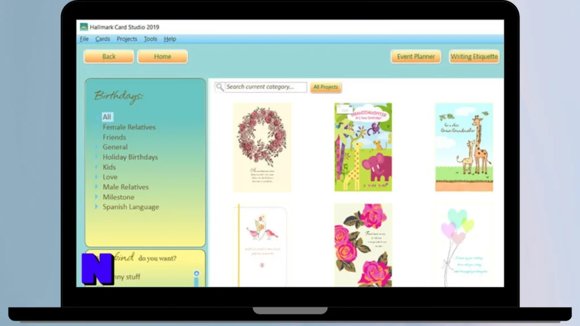Image resolution: width=580 pixels, height=326 pixels.
Task: Click the search magnifier icon
Action: [220, 87]
